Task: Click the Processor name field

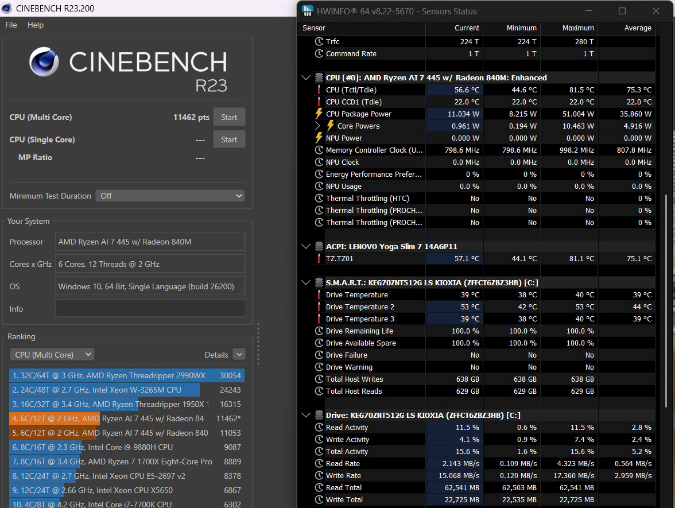Action: tap(150, 242)
